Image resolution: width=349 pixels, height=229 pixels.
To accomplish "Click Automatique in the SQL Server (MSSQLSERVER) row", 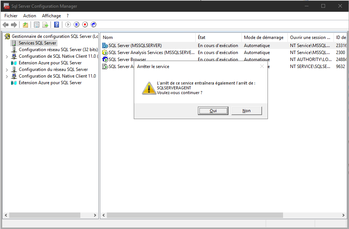I will click(x=257, y=46).
